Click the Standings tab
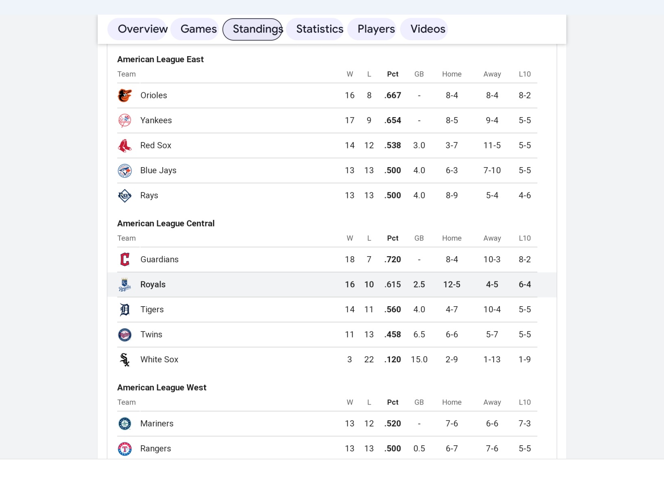This screenshot has height=488, width=664. pyautogui.click(x=253, y=29)
